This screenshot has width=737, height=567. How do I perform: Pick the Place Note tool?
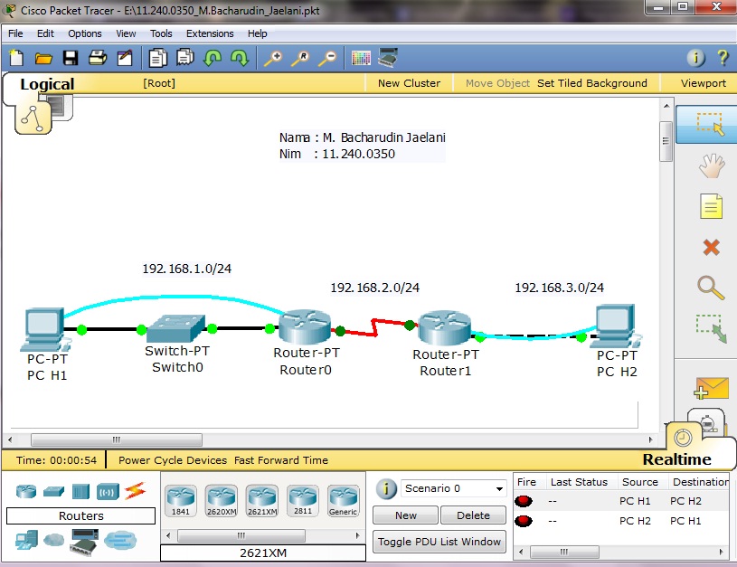(x=712, y=206)
